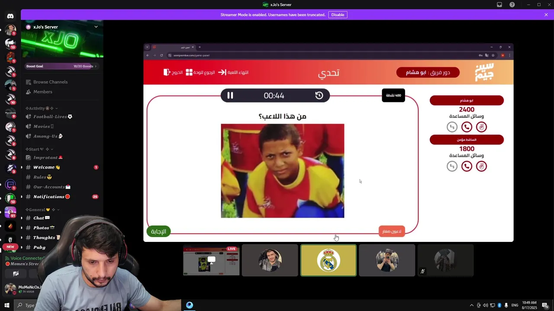Open Windows Start menu
Screen dimensions: 554x311
pos(7,305)
